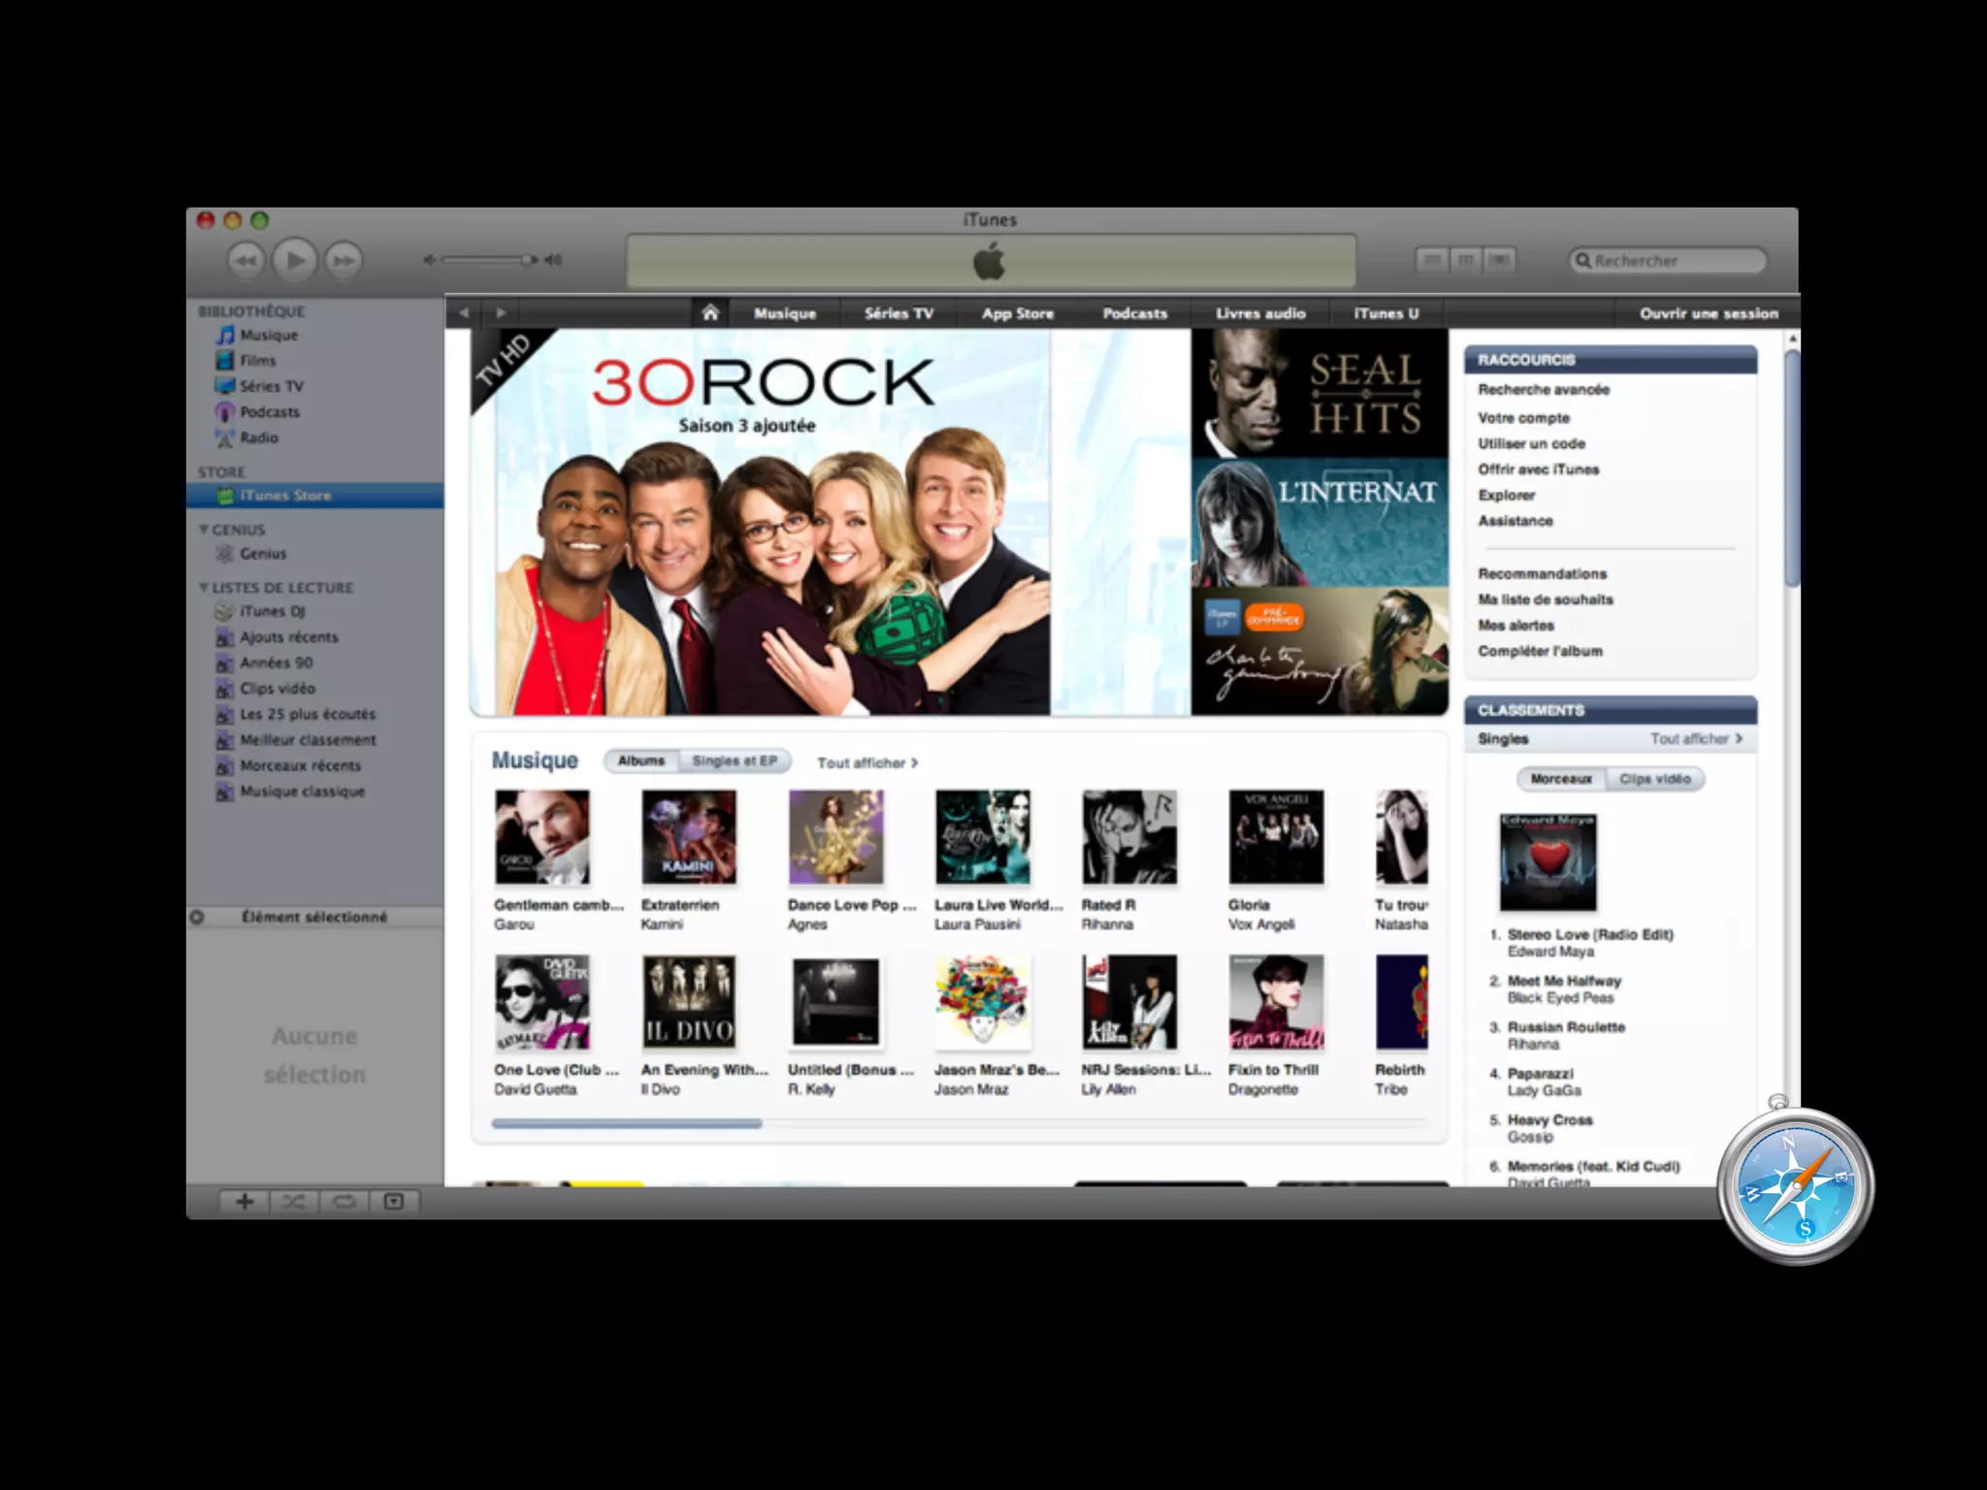Click the store Home icon
Image resolution: width=1987 pixels, height=1490 pixels.
pos(710,312)
